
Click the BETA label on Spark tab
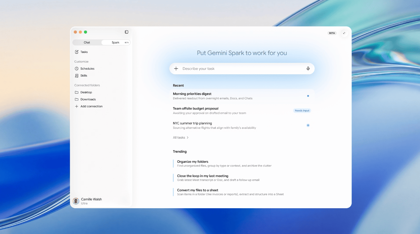(127, 43)
